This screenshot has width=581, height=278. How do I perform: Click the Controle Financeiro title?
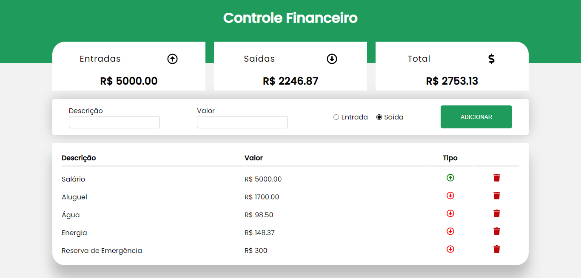pos(290,18)
